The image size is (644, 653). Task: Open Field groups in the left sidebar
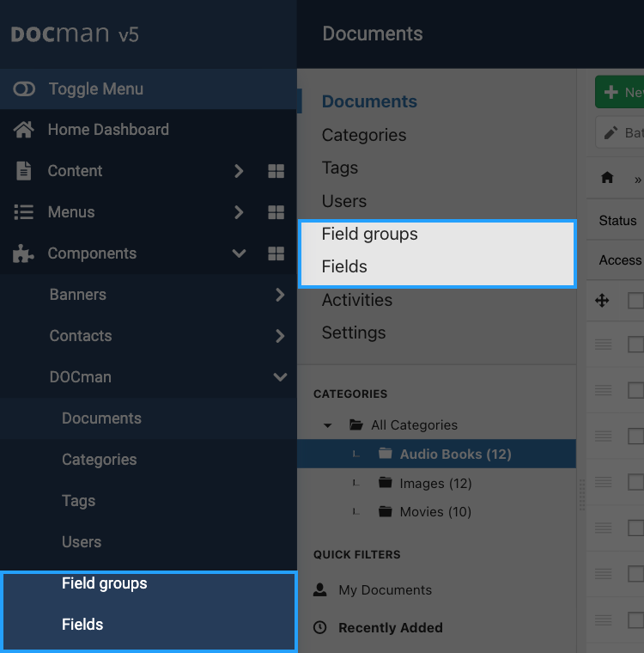pos(105,583)
